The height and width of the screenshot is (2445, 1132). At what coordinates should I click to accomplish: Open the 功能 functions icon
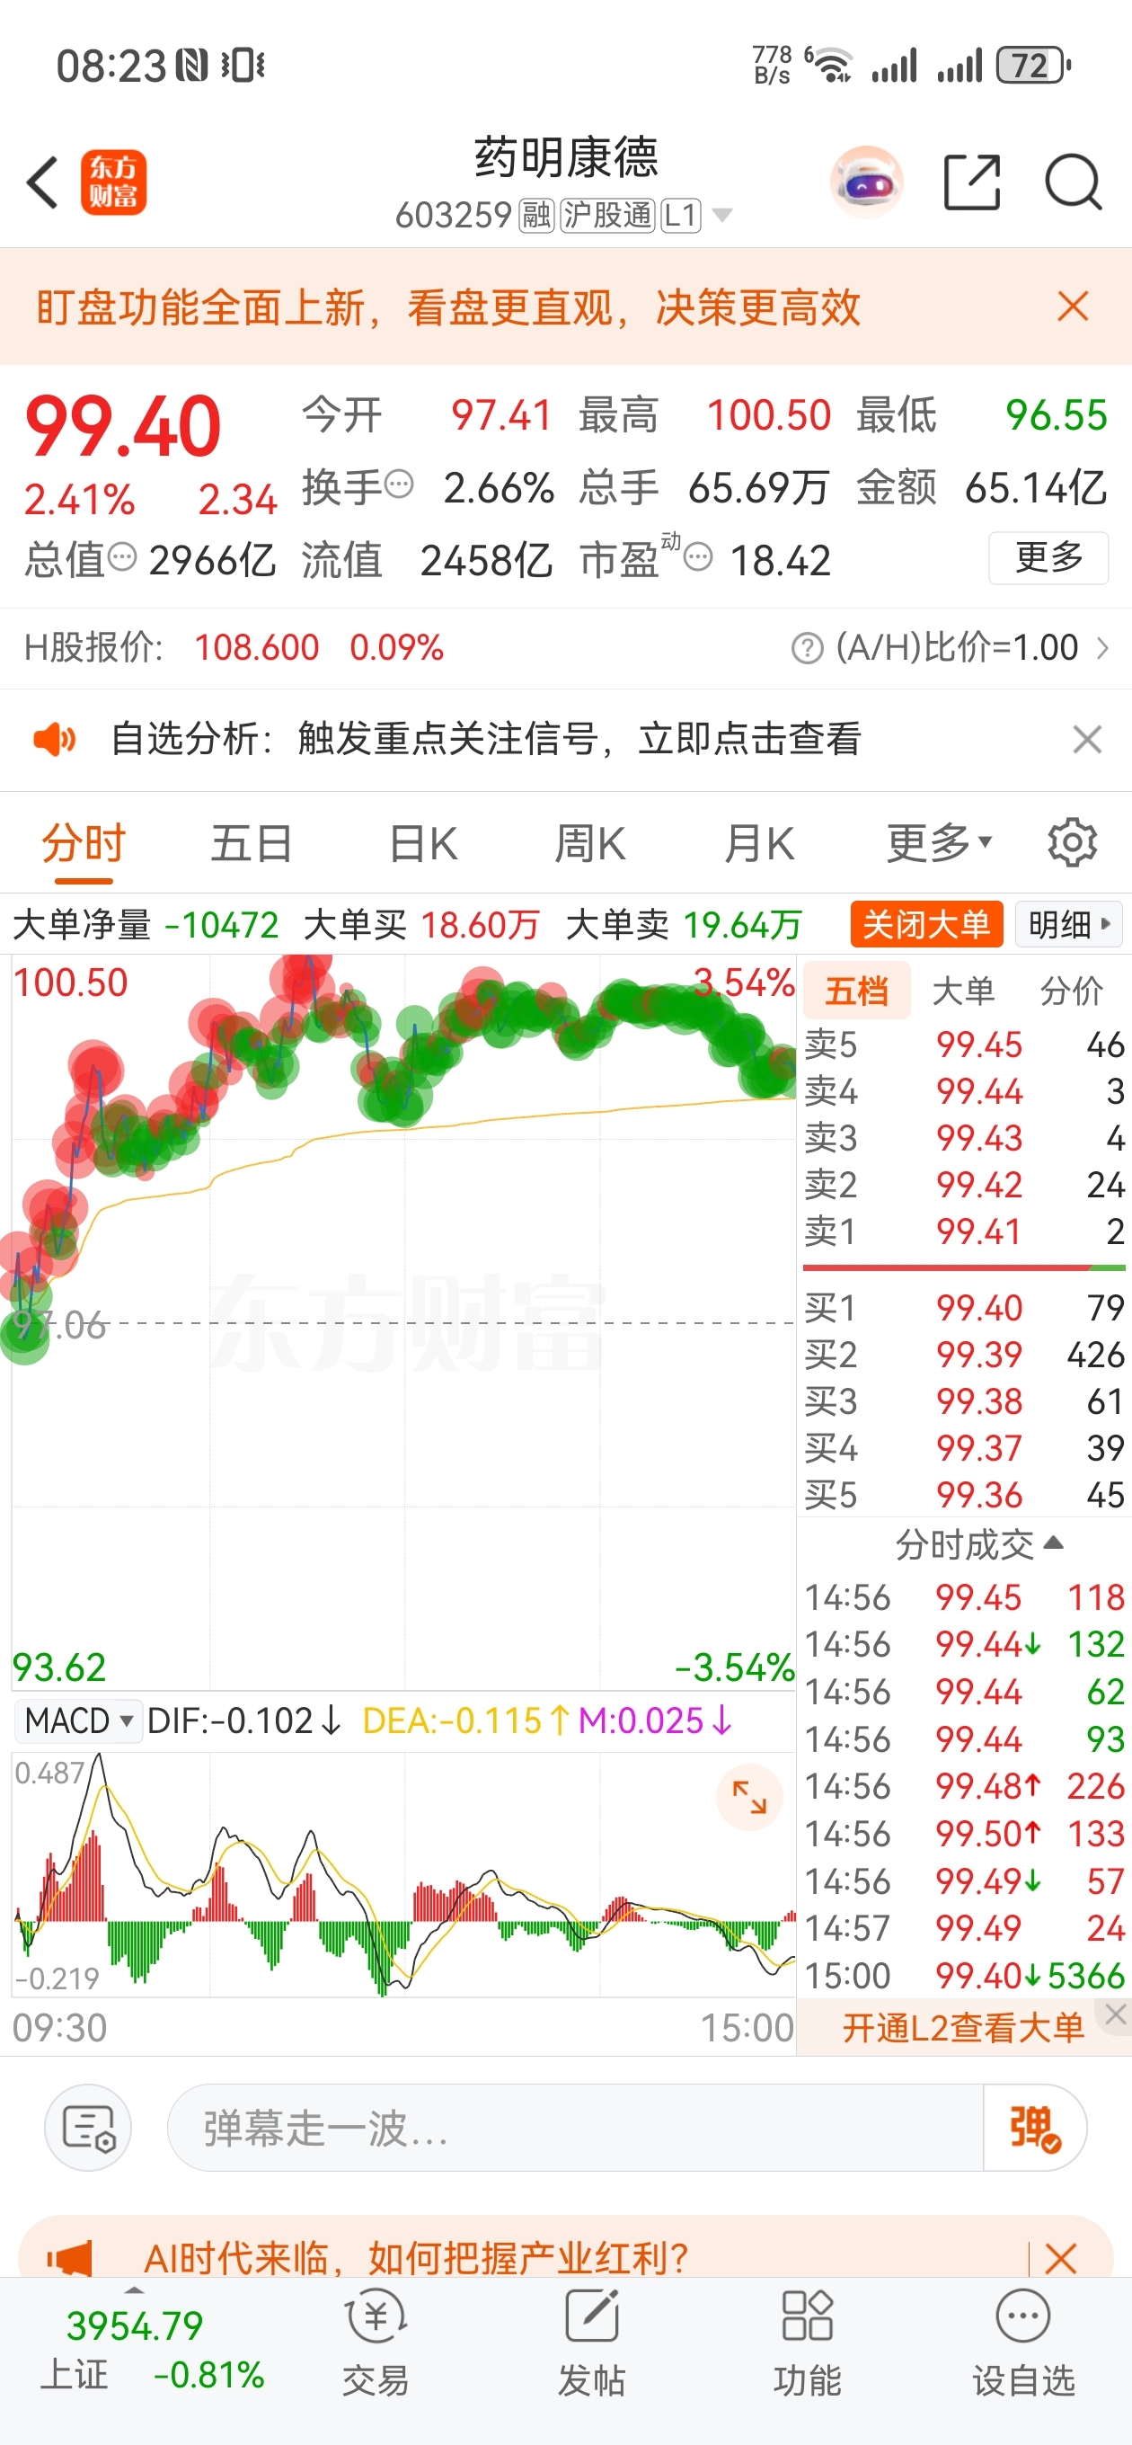[x=807, y=2343]
